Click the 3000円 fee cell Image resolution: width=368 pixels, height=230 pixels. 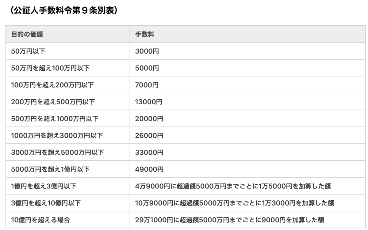[147, 51]
